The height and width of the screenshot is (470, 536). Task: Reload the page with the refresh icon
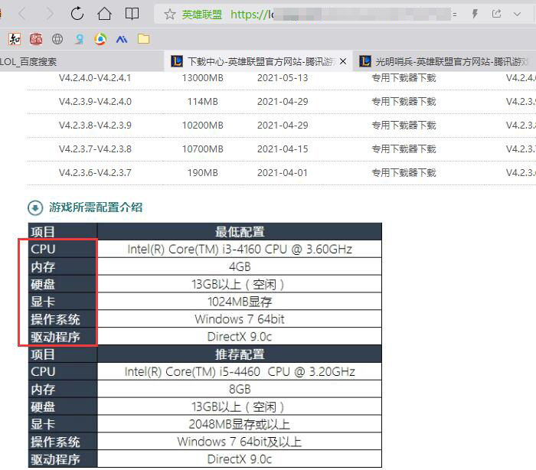coord(77,14)
